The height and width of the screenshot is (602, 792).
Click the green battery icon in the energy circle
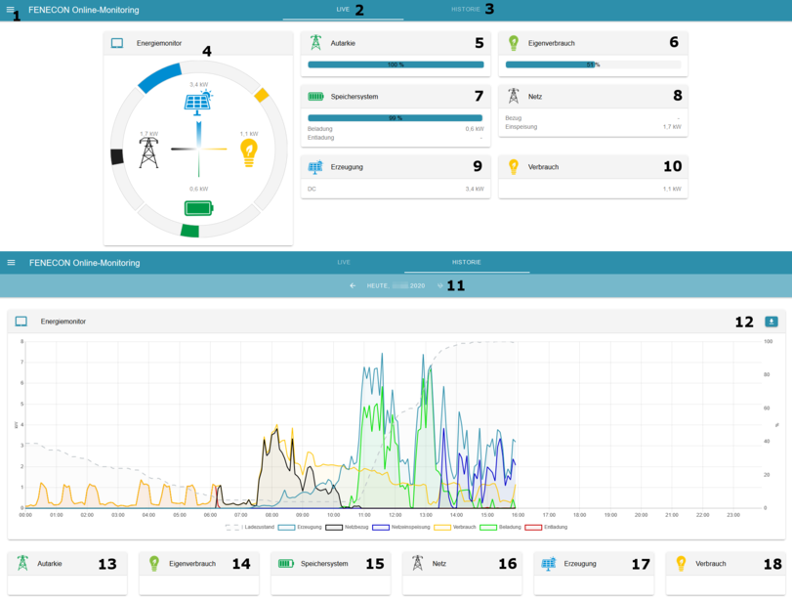tap(198, 208)
